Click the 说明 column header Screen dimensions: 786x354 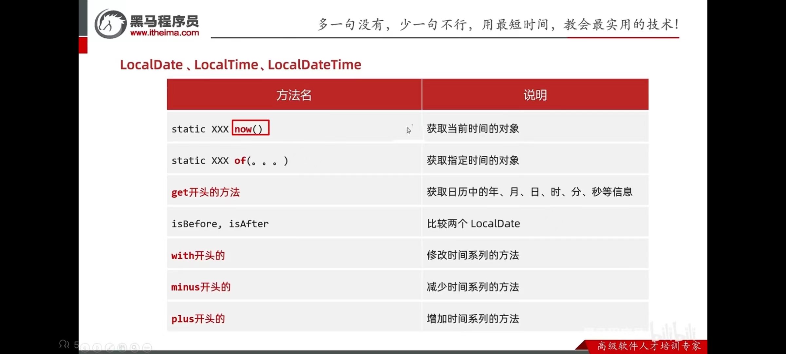click(535, 95)
